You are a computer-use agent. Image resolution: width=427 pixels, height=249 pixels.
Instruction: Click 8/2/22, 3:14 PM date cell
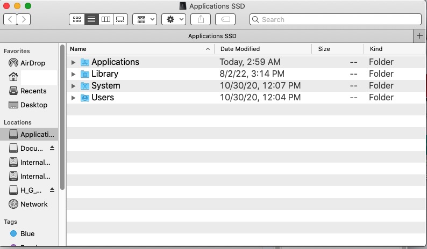tap(252, 74)
